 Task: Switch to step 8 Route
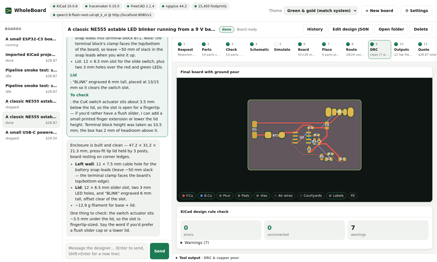tap(355, 49)
